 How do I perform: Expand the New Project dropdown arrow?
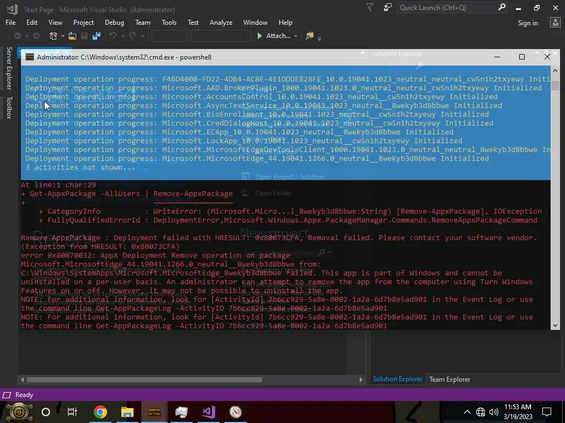click(x=63, y=36)
